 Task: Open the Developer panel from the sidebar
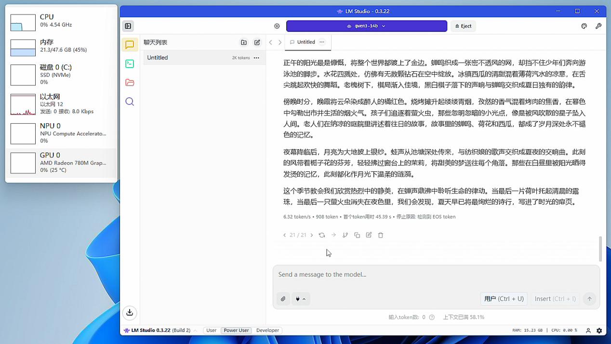click(130, 63)
